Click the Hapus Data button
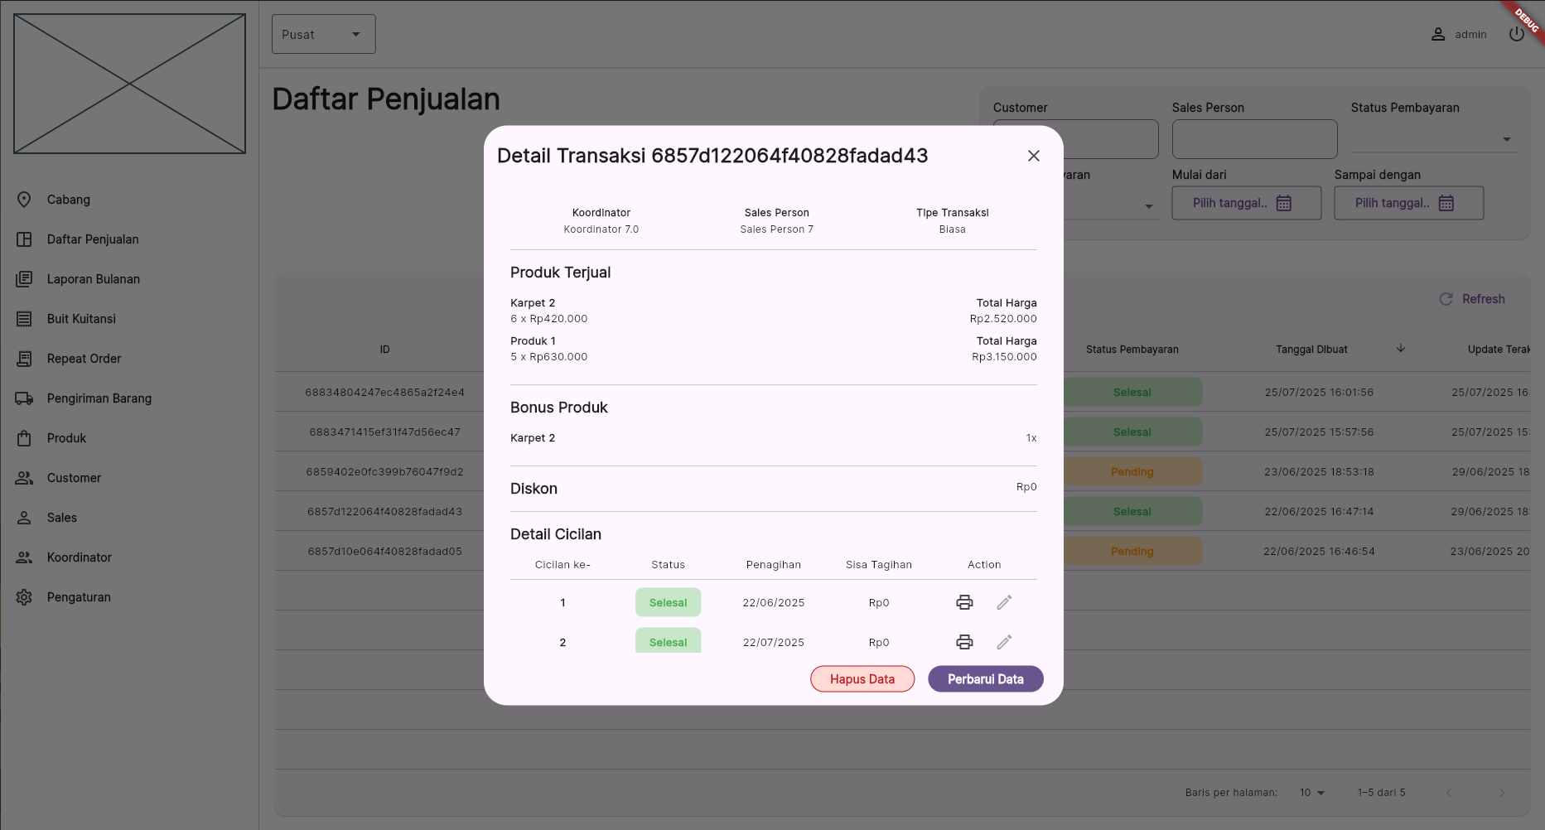The image size is (1545, 830). (862, 678)
